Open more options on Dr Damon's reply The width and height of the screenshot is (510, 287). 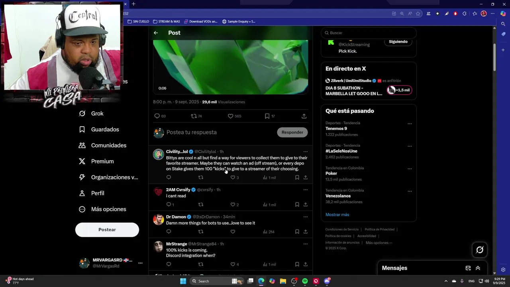[x=306, y=217]
